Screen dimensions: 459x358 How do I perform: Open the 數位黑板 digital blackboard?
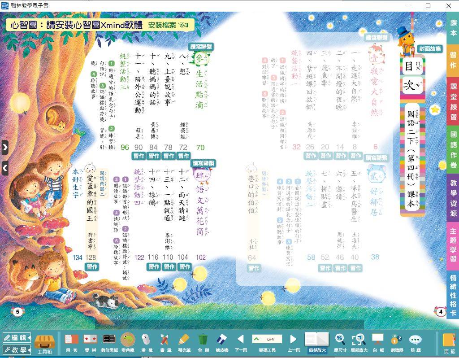109,343
